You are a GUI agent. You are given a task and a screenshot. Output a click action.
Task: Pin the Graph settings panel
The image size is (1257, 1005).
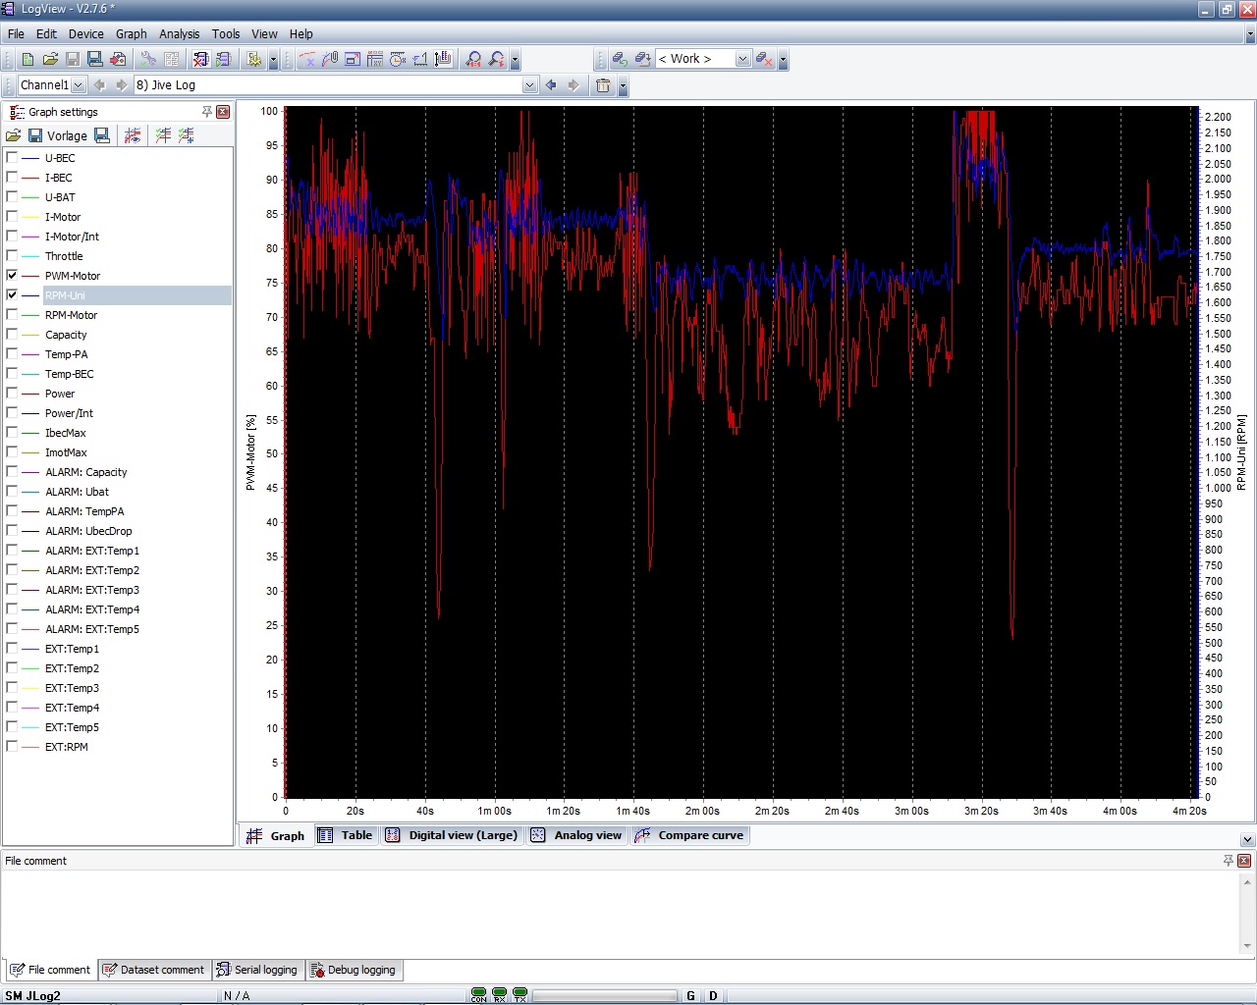(207, 112)
